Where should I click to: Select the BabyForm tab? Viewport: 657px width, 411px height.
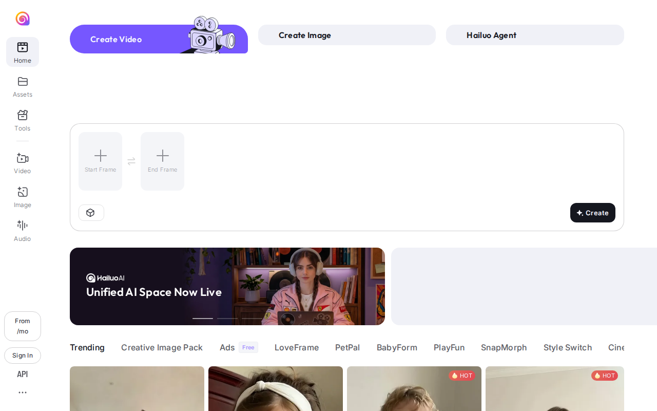(397, 347)
